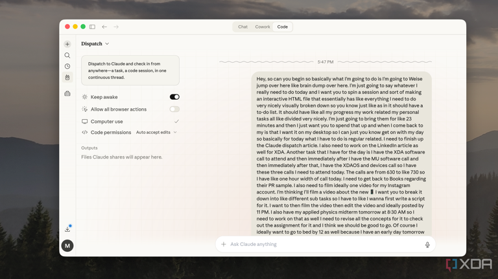This screenshot has height=279, width=498.
Task: Click the microphone icon in the message box
Action: pyautogui.click(x=427, y=245)
